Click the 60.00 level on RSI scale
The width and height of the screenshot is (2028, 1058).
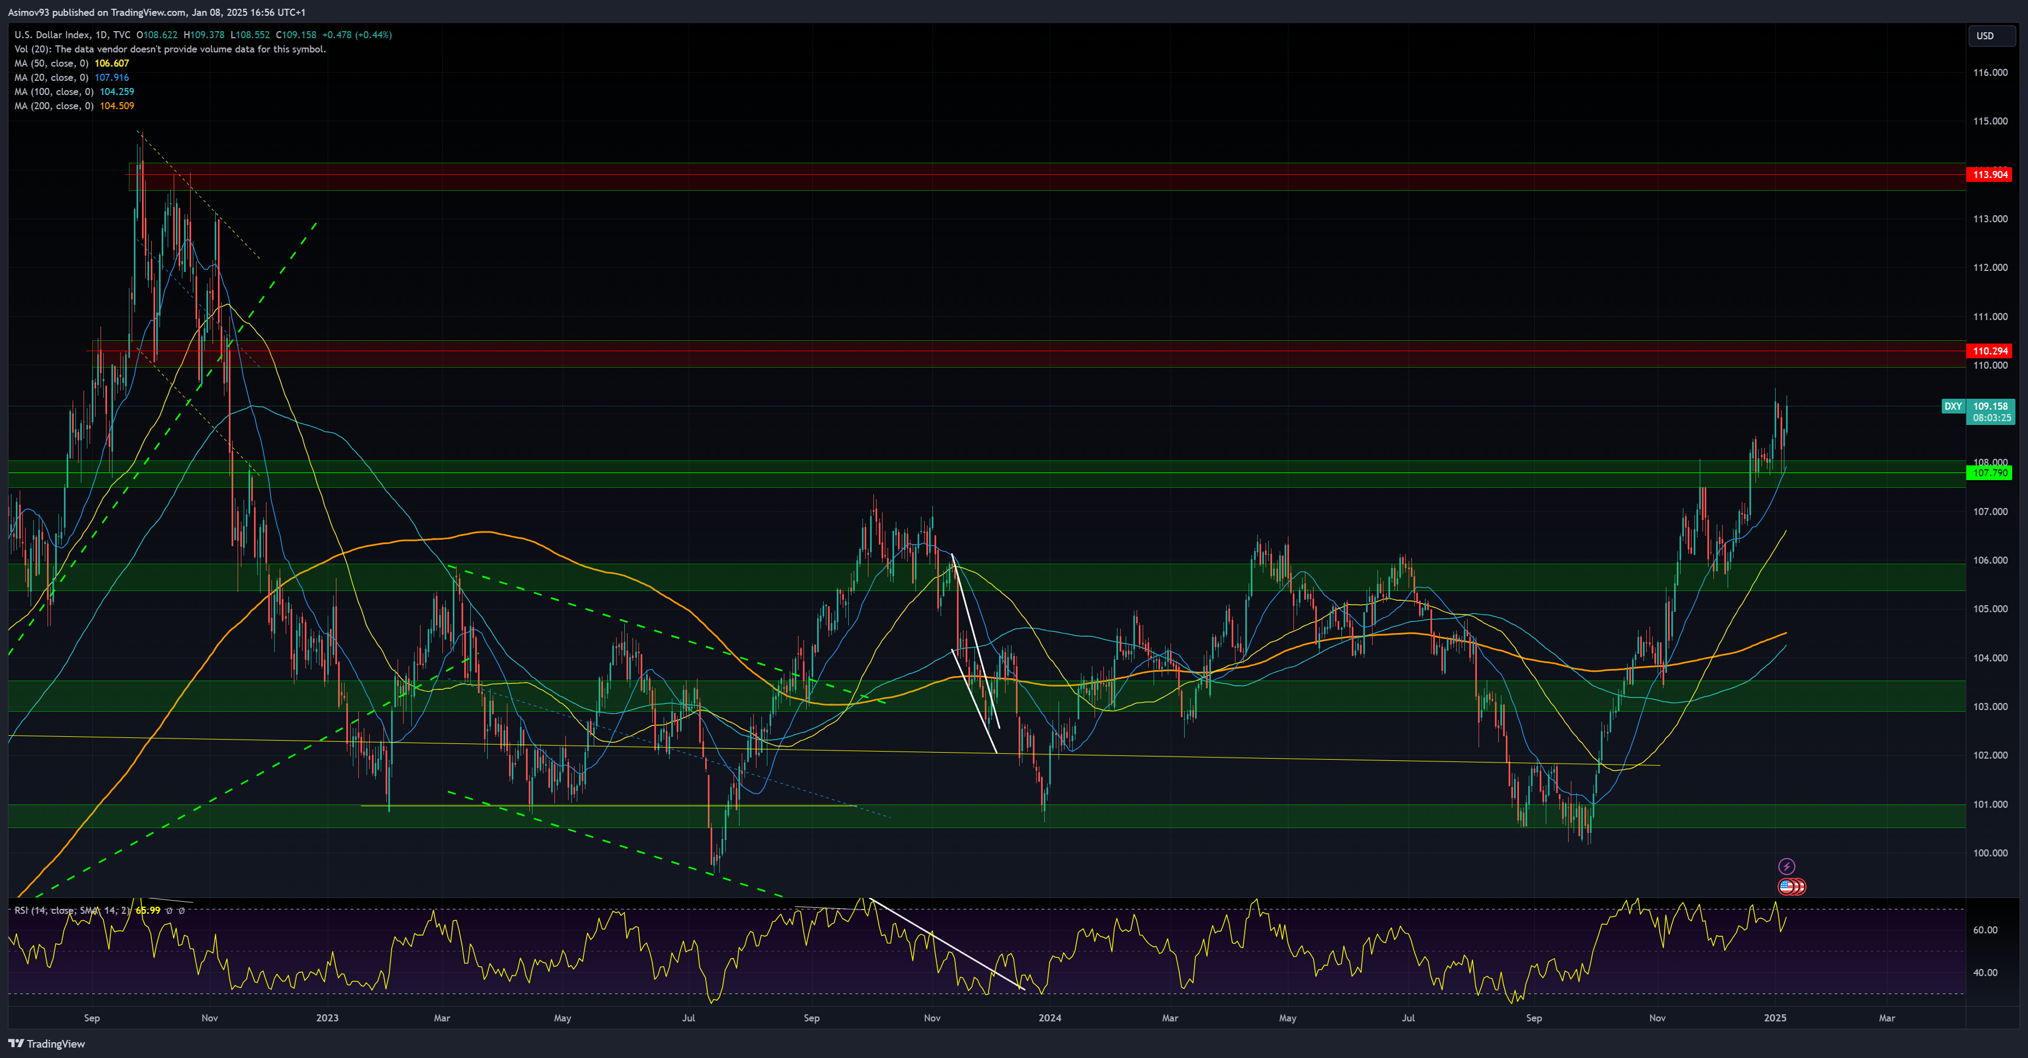pos(1985,930)
